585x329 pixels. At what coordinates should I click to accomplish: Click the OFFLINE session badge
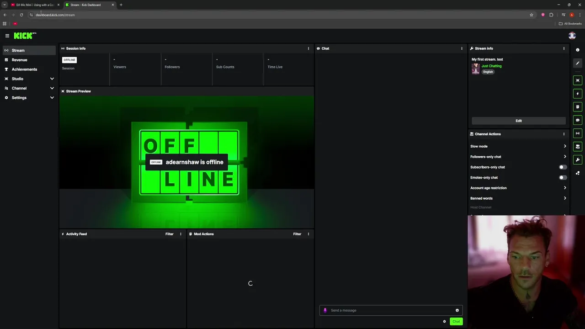[x=69, y=60]
